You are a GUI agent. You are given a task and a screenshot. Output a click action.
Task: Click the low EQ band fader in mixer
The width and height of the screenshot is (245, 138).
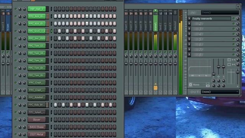214,74
